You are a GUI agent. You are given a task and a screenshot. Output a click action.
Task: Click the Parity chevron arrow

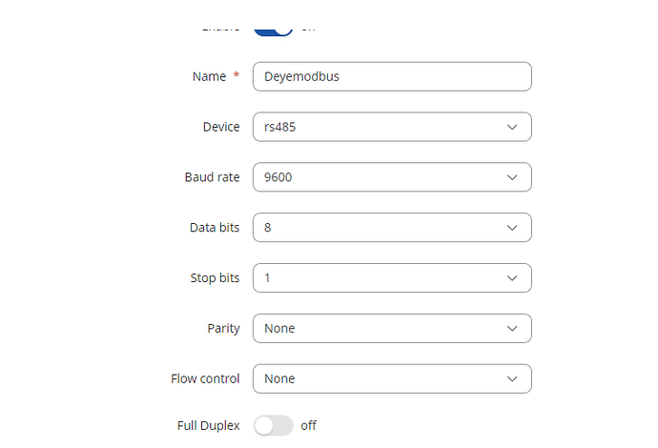(512, 329)
